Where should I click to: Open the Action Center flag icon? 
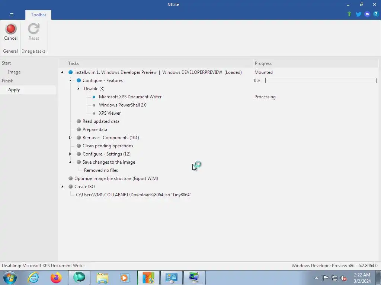pos(325,278)
